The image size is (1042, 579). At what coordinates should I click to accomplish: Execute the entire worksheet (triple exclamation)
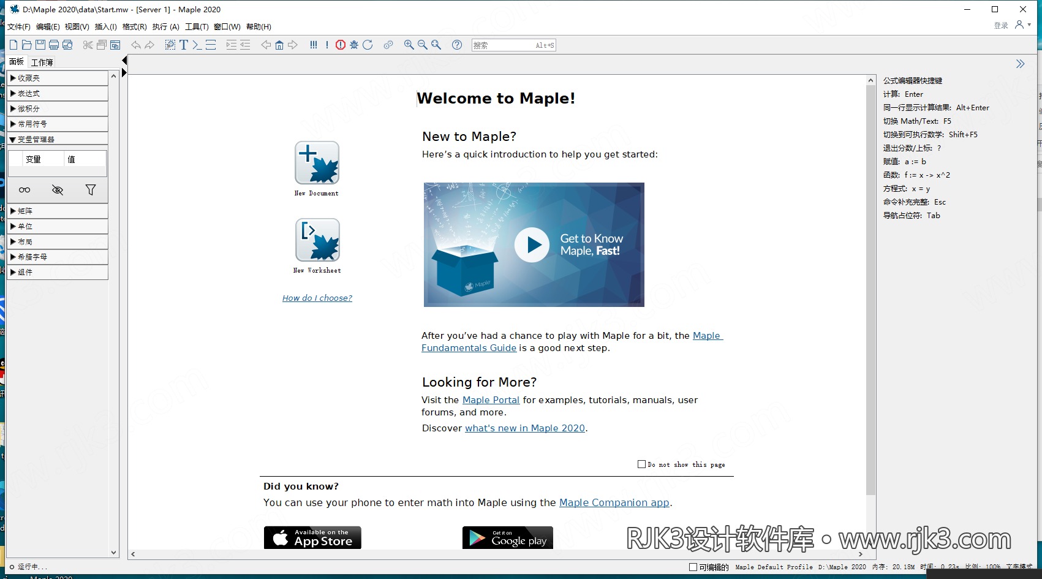point(314,45)
